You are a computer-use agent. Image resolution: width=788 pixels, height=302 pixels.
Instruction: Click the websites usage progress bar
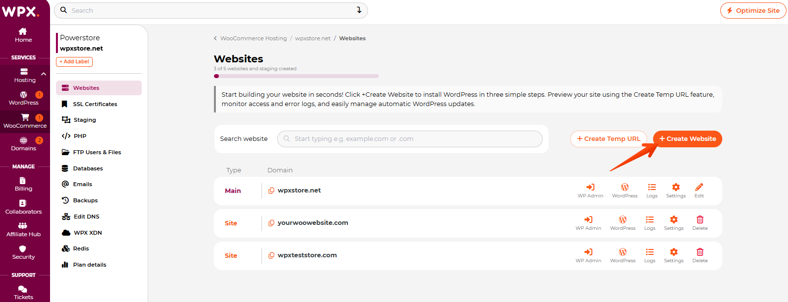click(x=296, y=76)
